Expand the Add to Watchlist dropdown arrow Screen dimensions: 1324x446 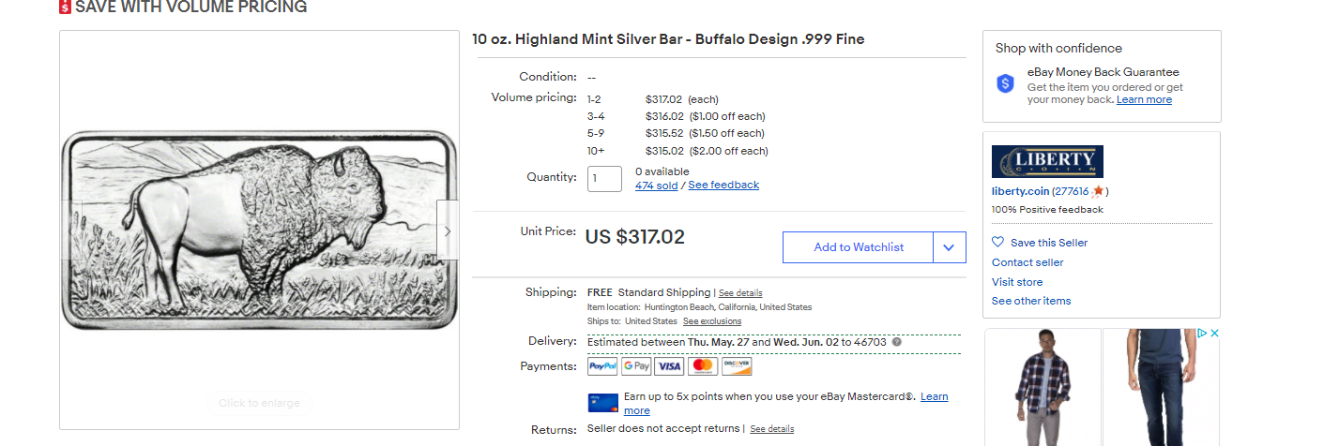click(949, 247)
